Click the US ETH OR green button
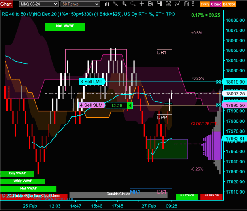Viewport: 247px width, 211px height. [x=187, y=197]
